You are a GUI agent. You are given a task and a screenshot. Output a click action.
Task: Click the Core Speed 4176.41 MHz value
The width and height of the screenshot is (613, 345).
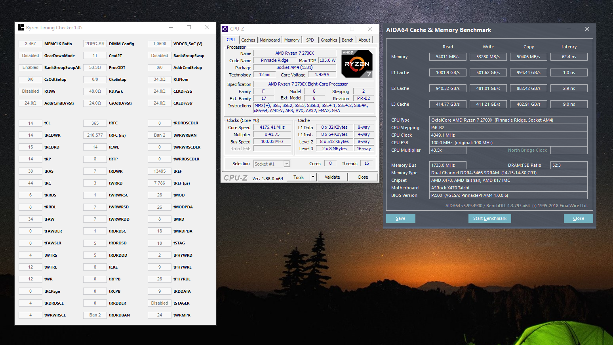pyautogui.click(x=272, y=127)
